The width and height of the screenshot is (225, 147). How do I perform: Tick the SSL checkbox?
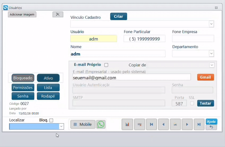coord(192,103)
